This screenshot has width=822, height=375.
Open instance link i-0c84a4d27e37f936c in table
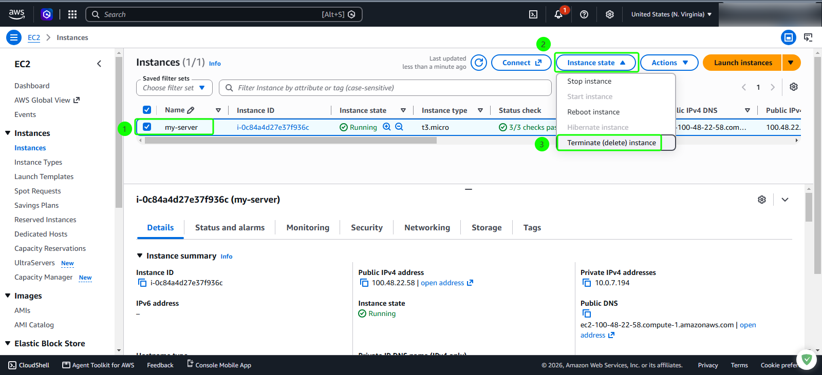273,127
